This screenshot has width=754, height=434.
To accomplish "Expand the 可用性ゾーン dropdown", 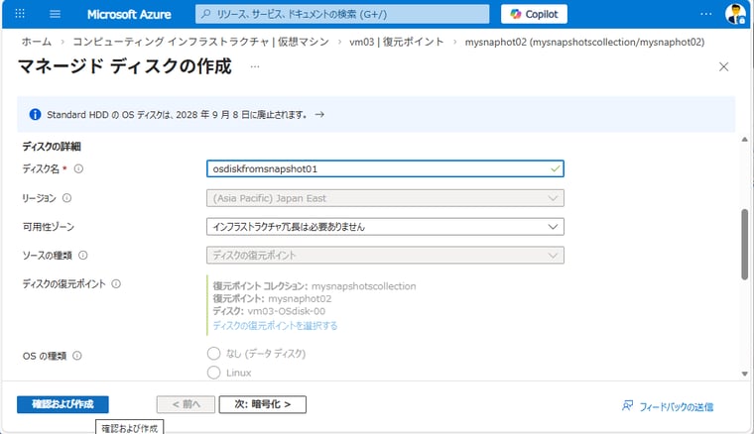I will click(385, 227).
